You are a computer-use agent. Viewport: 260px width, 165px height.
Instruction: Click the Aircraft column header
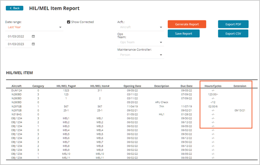pos(16,86)
